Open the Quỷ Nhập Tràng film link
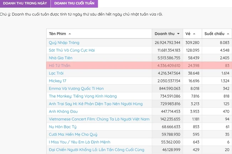The width and height of the screenshot is (232, 154). 64,43
